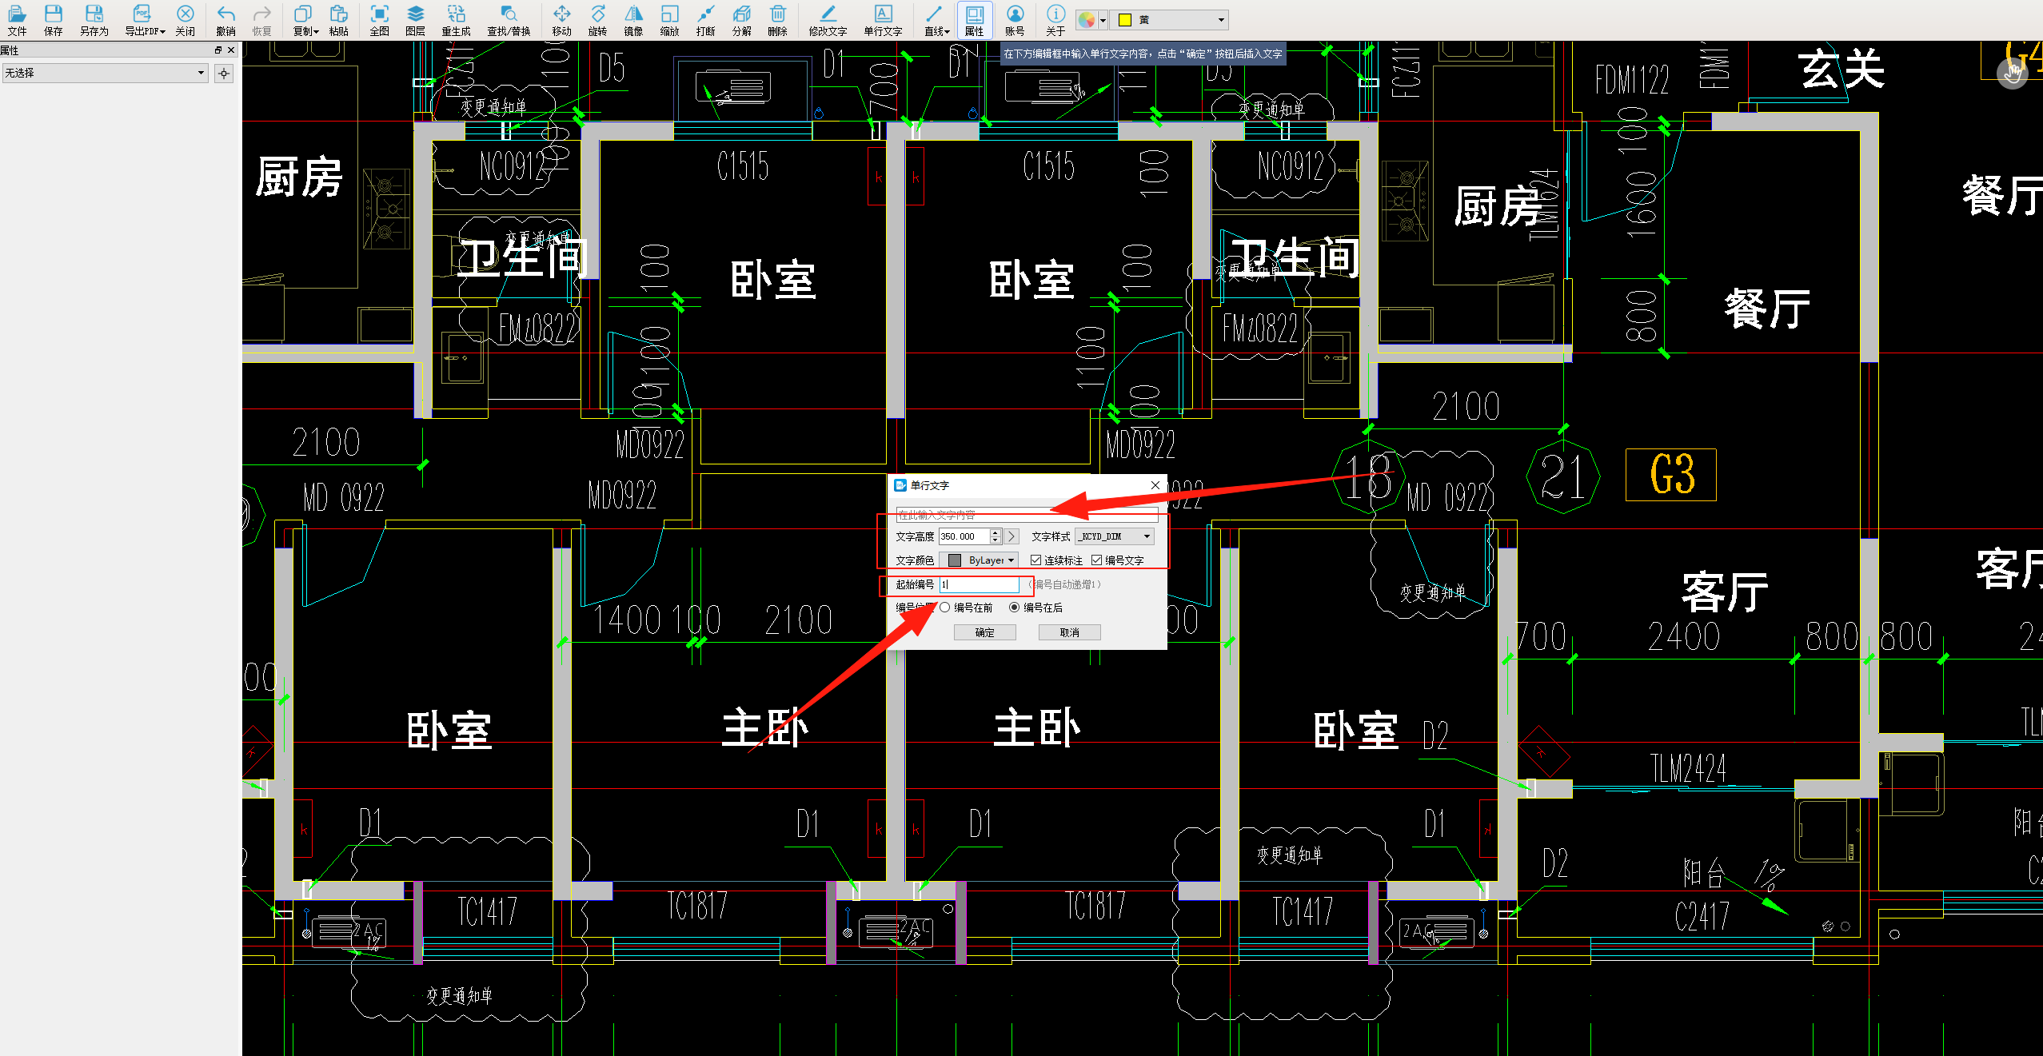Toggle the 属性 (Properties) panel button

coord(974,20)
